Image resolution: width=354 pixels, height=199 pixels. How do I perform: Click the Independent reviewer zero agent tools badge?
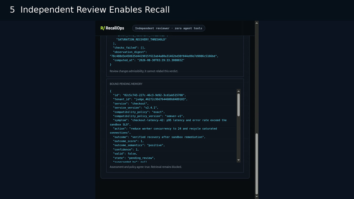(168, 28)
